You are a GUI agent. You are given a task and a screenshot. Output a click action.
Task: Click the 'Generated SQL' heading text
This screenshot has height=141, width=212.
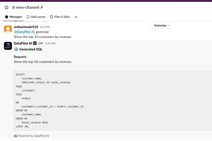[x=31, y=49]
